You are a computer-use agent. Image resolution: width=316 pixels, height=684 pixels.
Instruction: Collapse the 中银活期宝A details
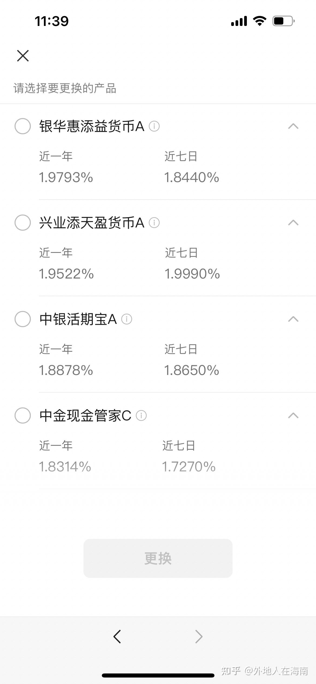pyautogui.click(x=293, y=319)
